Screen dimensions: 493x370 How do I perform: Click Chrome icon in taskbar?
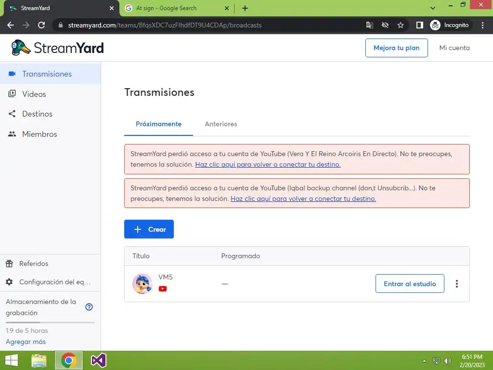pos(69,360)
